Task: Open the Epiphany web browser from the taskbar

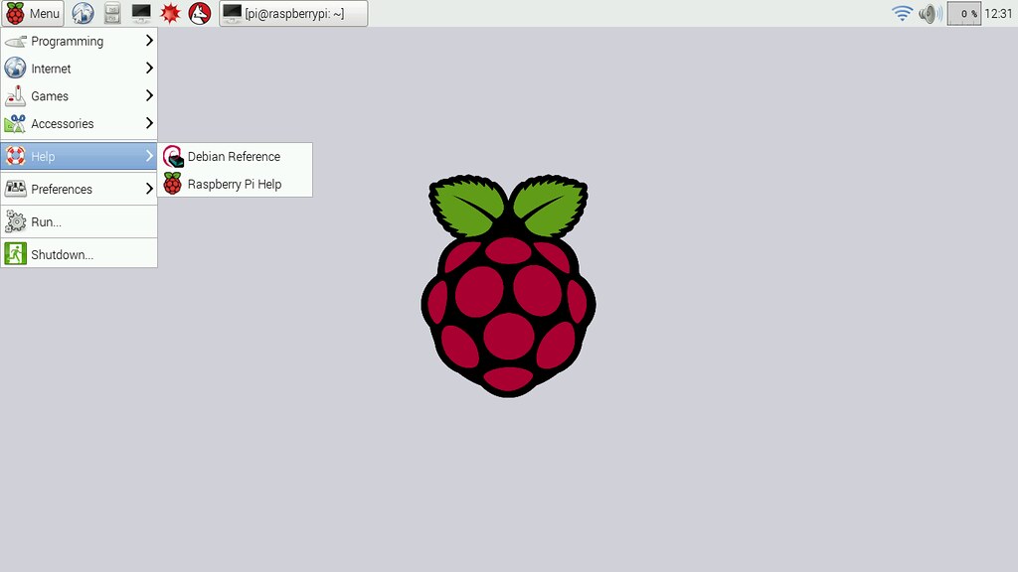Action: [x=84, y=14]
